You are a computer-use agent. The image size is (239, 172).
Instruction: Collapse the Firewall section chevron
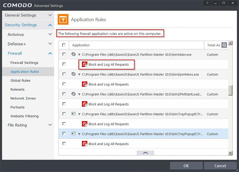click(x=50, y=53)
